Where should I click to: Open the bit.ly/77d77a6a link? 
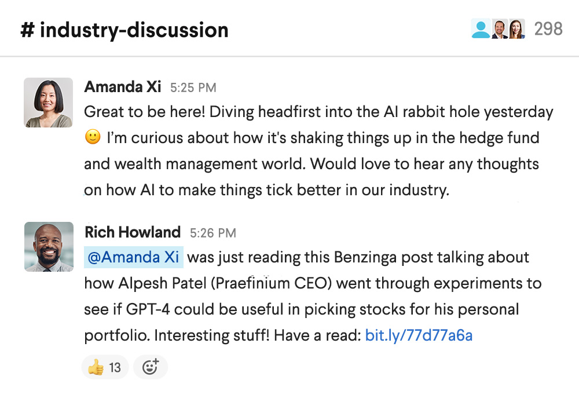pos(419,335)
